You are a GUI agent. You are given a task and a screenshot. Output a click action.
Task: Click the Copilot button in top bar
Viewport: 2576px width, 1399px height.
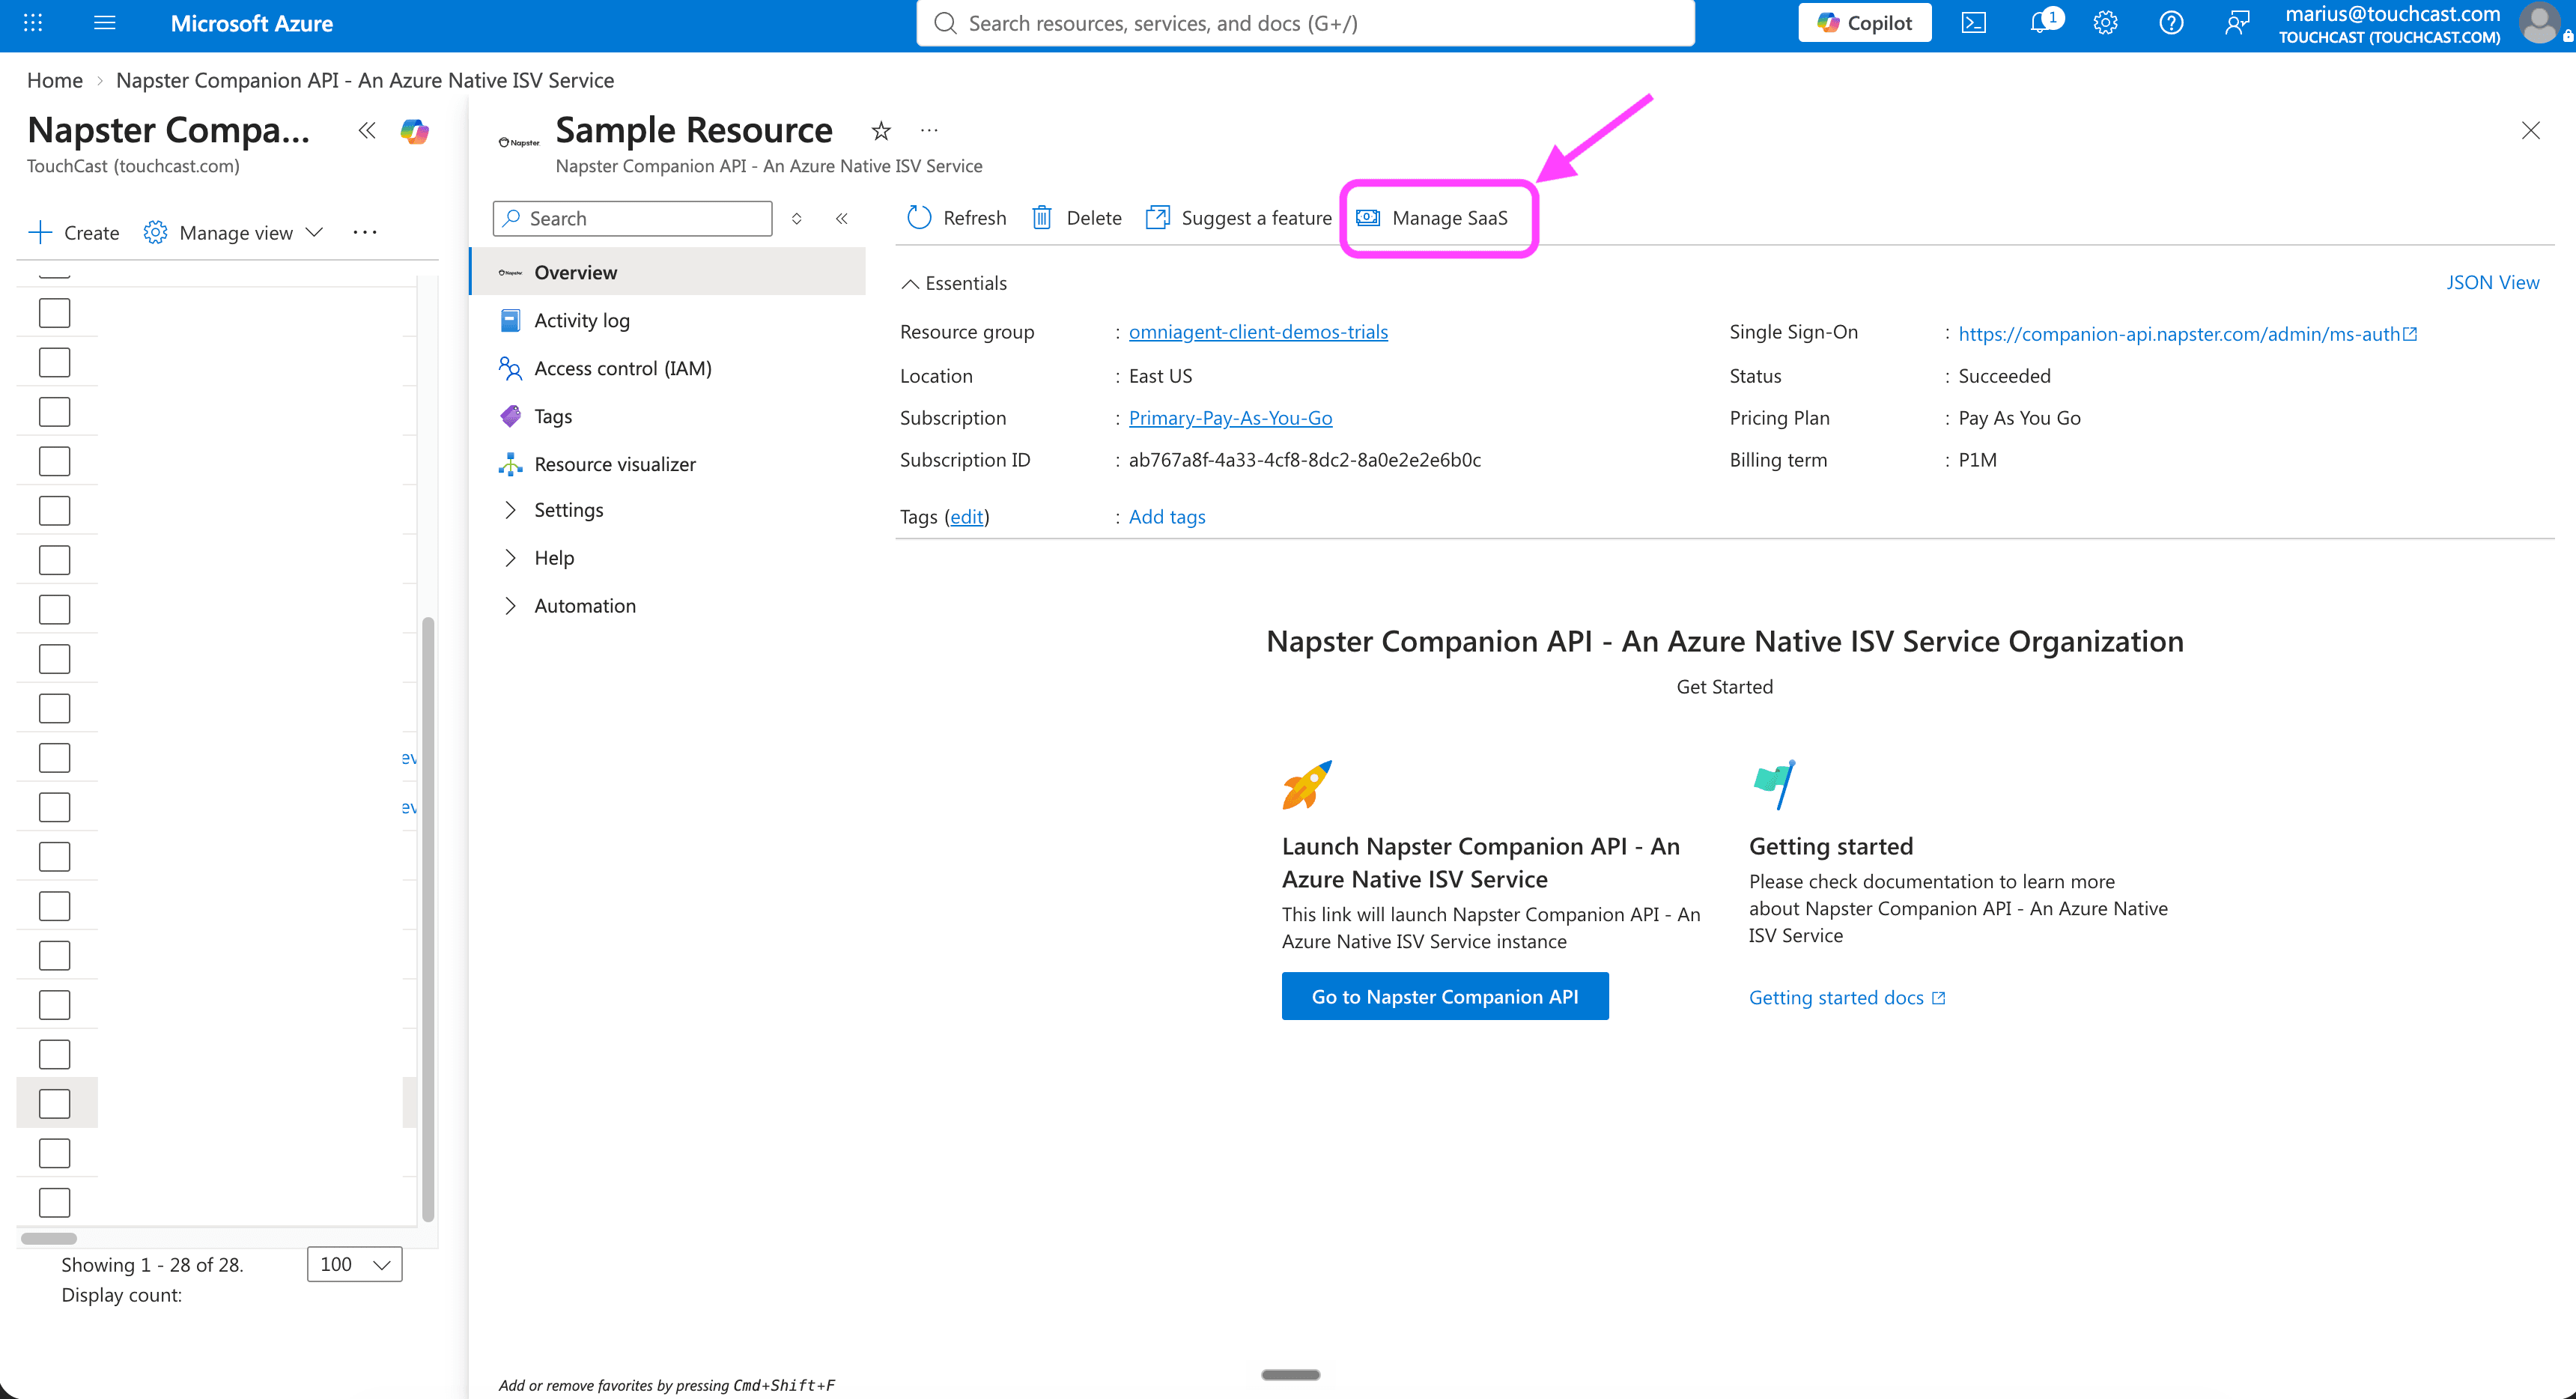[1864, 23]
